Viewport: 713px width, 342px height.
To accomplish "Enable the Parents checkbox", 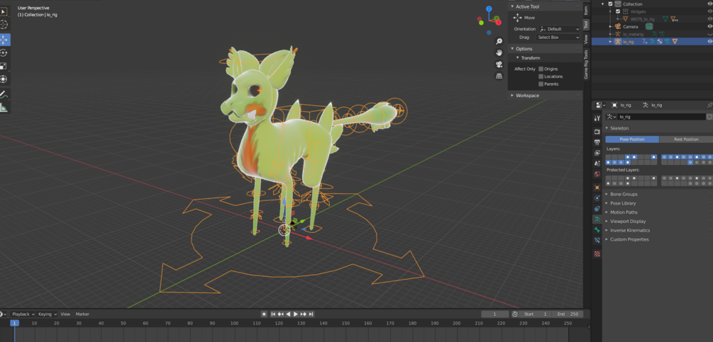I will tap(541, 84).
